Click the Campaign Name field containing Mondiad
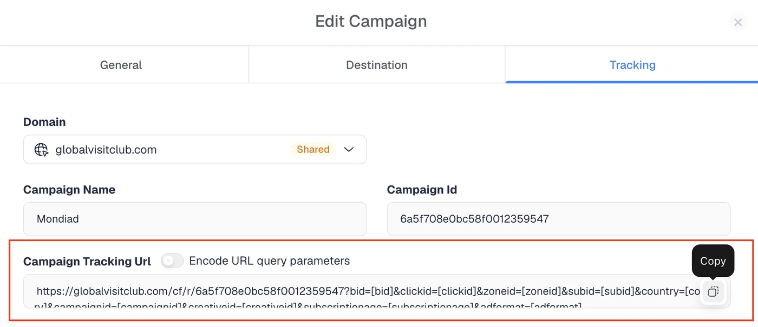Image resolution: width=758 pixels, height=327 pixels. click(195, 219)
